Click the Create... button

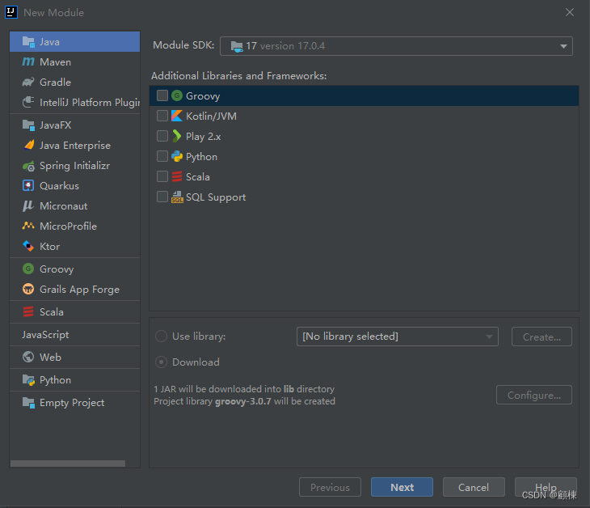[542, 337]
